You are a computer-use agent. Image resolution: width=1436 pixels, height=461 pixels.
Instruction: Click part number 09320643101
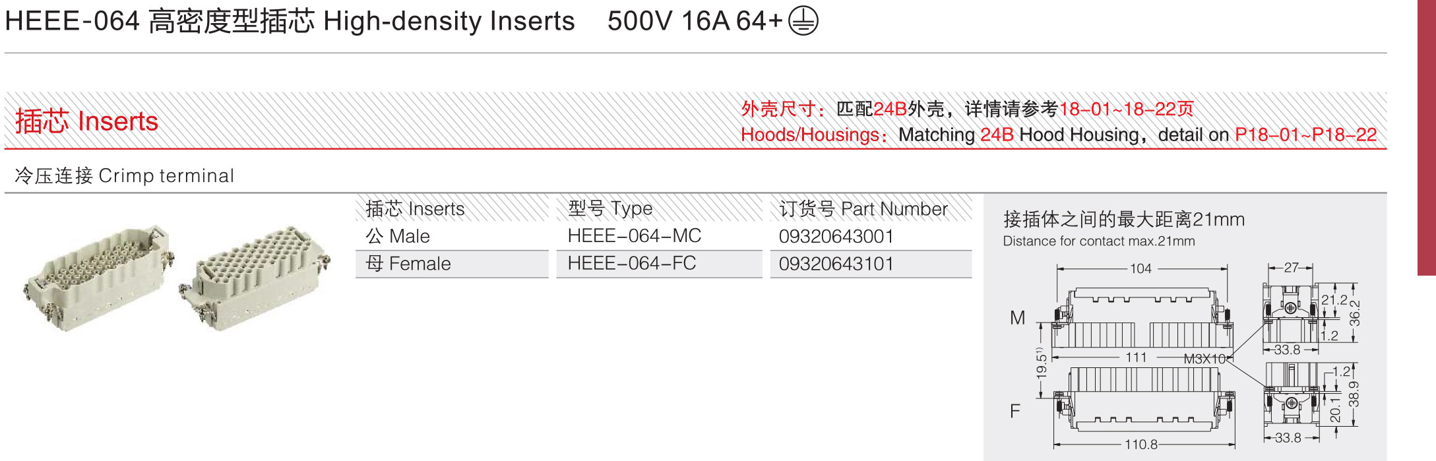click(x=836, y=264)
